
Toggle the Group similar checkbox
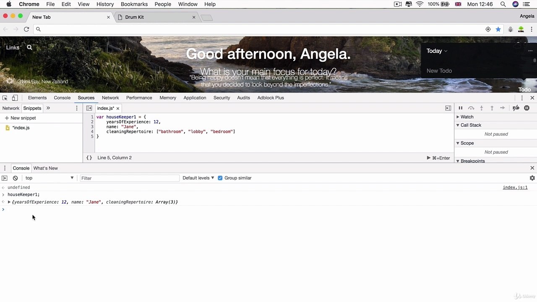pos(220,178)
